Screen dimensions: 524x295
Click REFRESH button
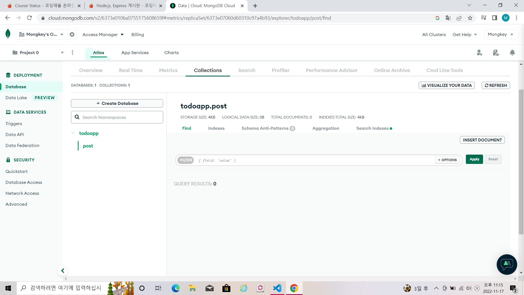(496, 85)
